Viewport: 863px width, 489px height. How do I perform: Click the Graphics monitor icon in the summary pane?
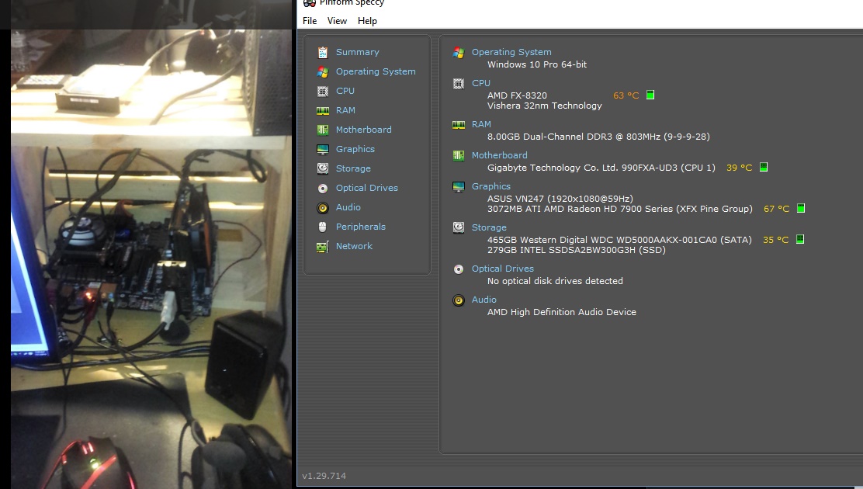point(459,187)
